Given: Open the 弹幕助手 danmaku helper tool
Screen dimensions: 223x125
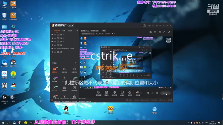Looking at the screenshot, I should (x=55, y=70).
